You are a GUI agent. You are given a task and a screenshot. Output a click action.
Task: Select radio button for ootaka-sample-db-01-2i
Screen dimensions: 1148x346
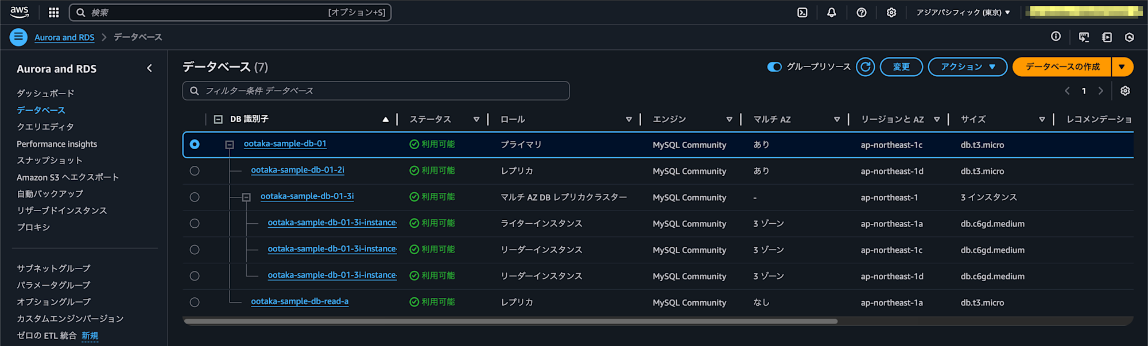[x=195, y=171]
